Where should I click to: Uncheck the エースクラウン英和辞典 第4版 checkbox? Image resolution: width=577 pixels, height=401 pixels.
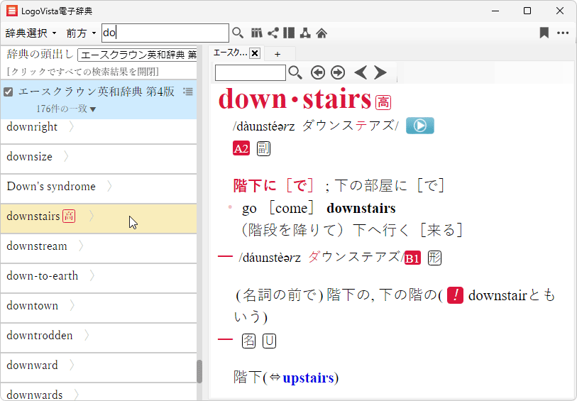(9, 92)
